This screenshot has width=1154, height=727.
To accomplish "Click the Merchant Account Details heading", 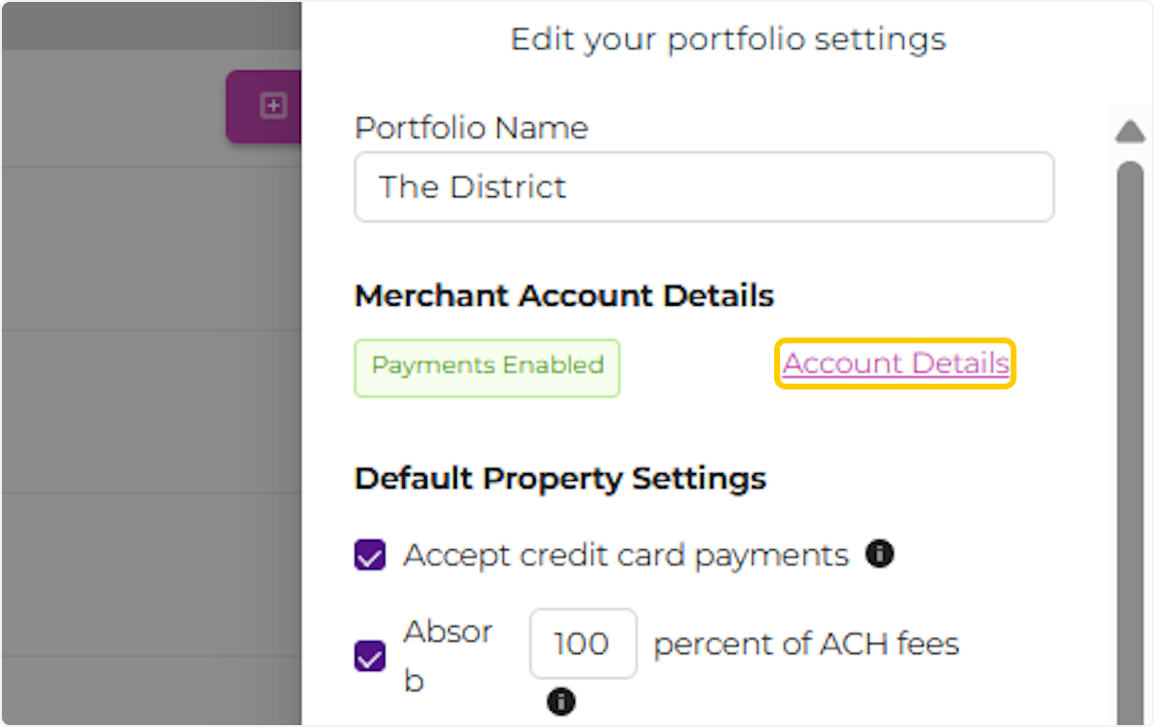I will (x=564, y=295).
